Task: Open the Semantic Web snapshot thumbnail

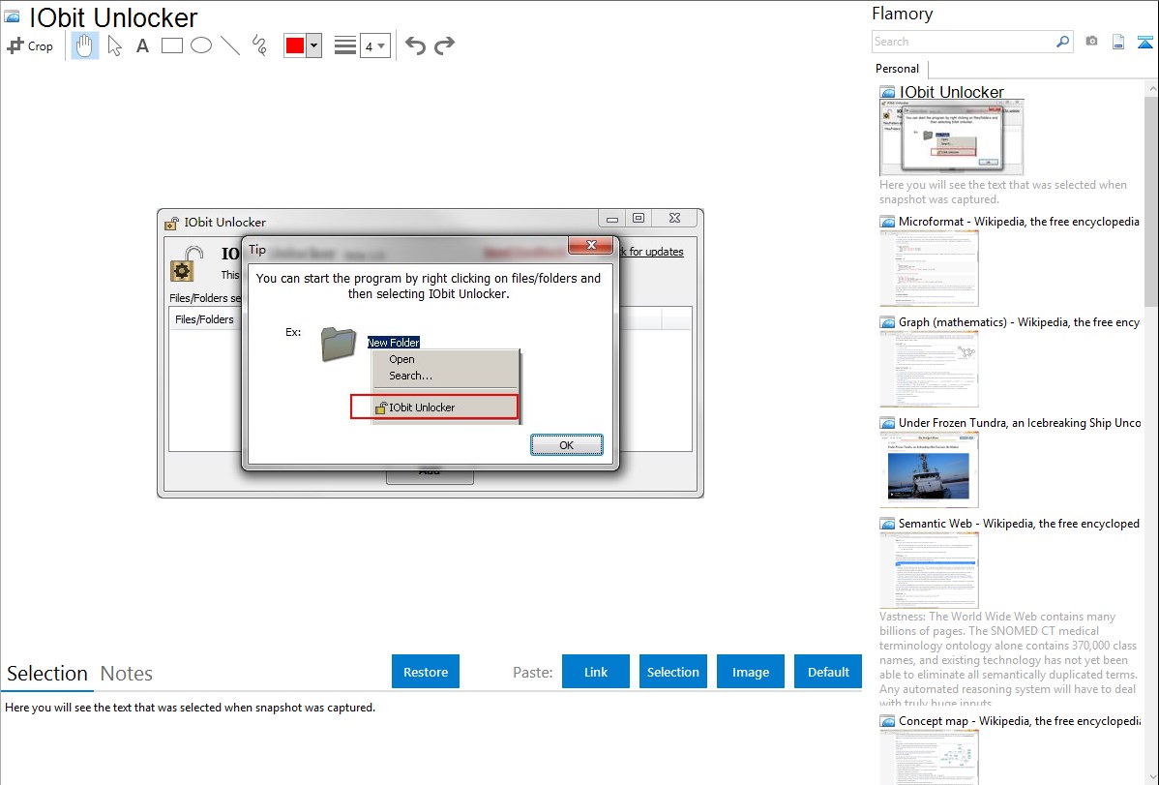Action: pyautogui.click(x=929, y=570)
